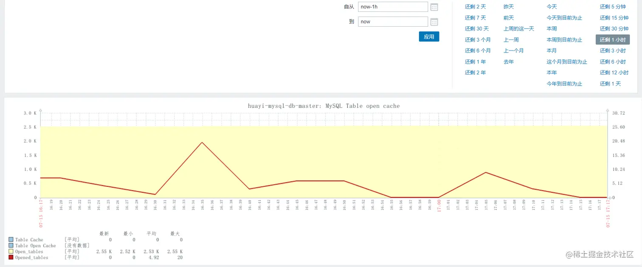The image size is (642, 267).
Task: Pick the 这个月到目前为止 preset
Action: [567, 62]
